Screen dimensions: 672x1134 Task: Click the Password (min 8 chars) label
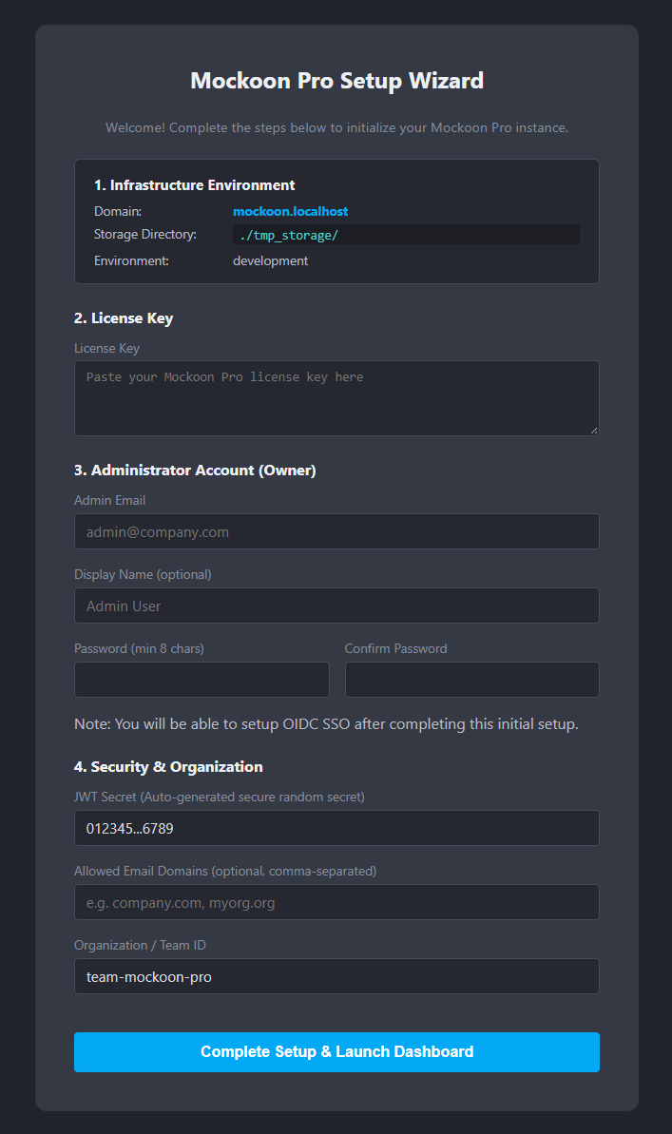139,648
